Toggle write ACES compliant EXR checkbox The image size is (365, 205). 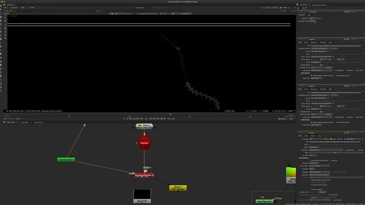310,161
